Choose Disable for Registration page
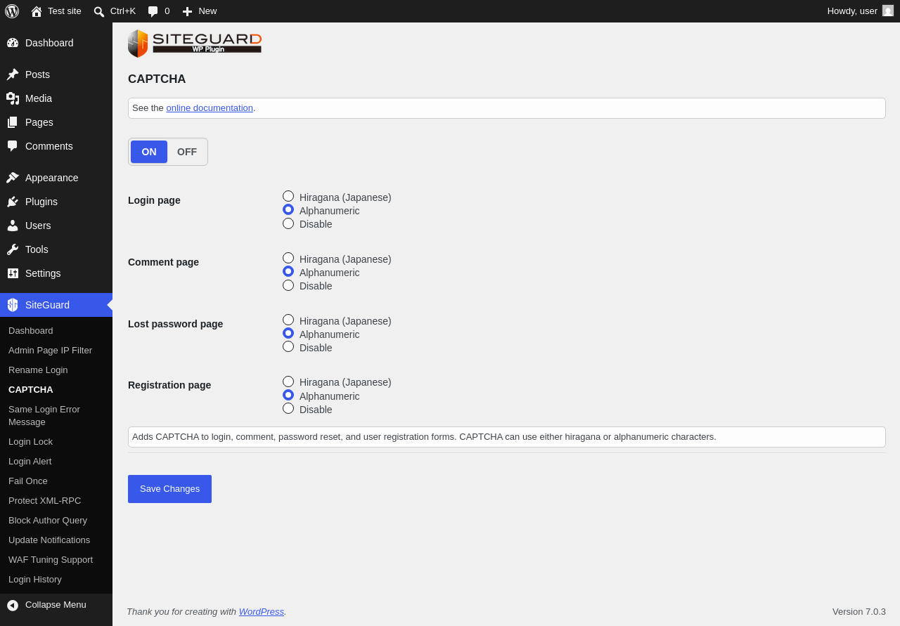The image size is (900, 626). click(x=288, y=408)
